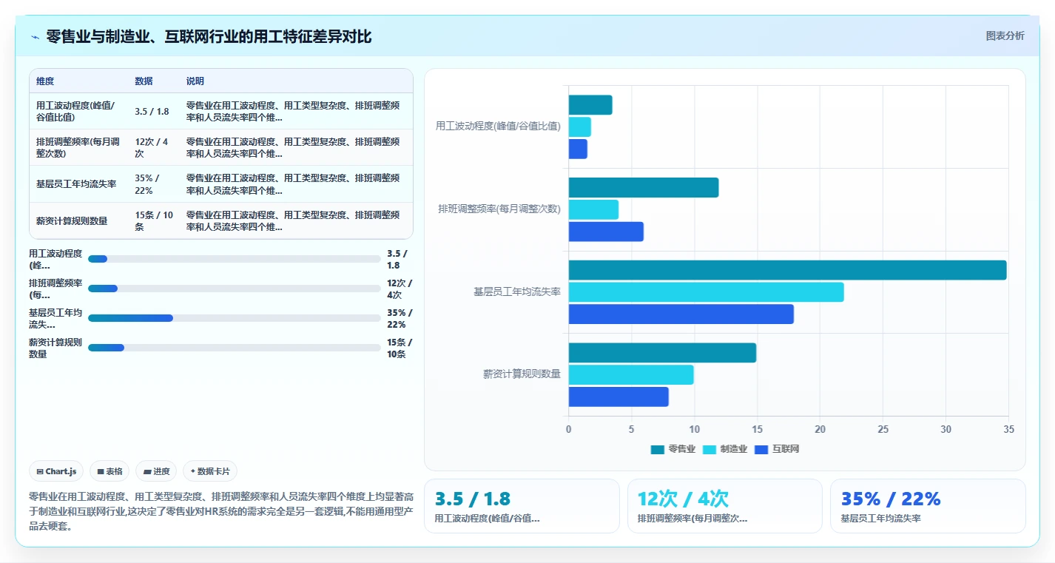The height and width of the screenshot is (563, 1055).
Task: Click chart axis label 薪资计算规则数量
Action: point(522,374)
